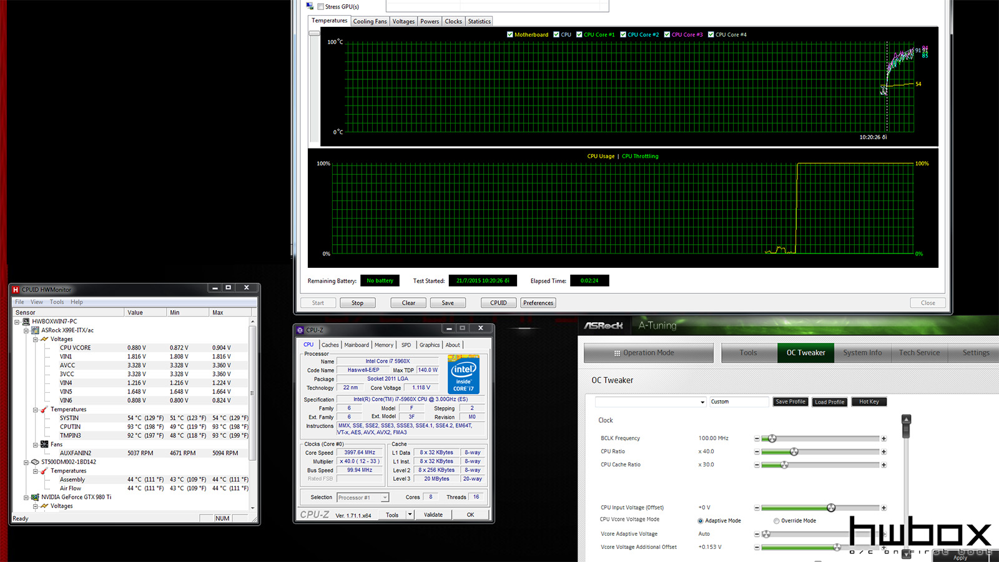
Task: Click the plus icon for BCLK Frequency
Action: tap(883, 439)
